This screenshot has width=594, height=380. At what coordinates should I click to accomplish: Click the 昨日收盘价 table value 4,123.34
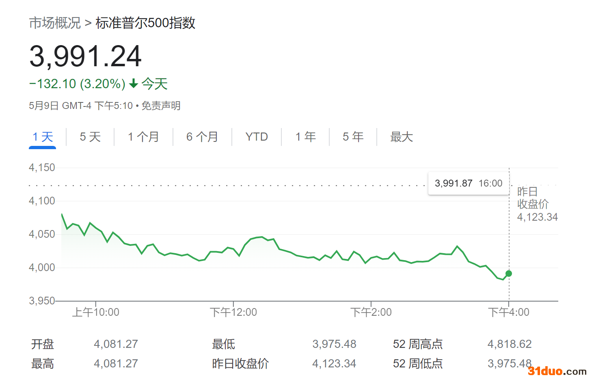point(334,363)
